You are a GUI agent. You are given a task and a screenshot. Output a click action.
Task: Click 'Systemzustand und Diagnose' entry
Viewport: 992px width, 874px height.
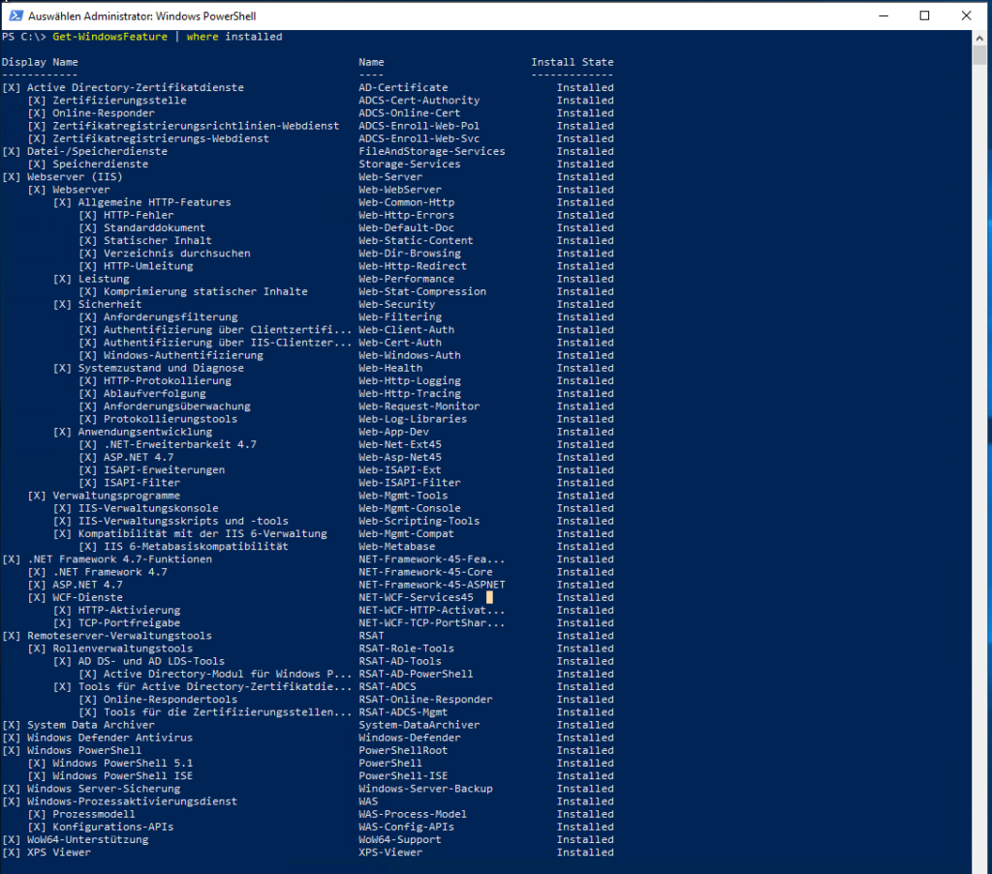click(161, 368)
